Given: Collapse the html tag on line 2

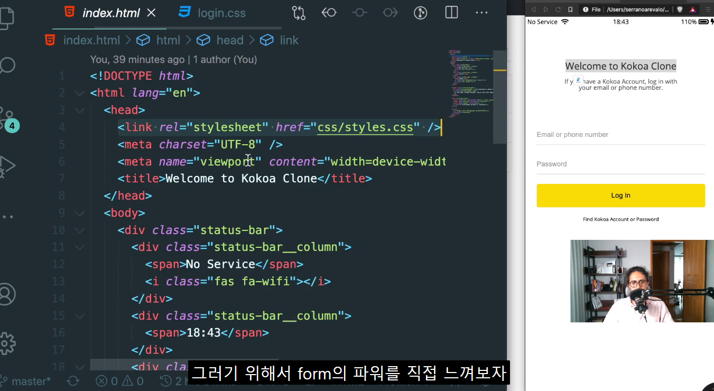Looking at the screenshot, I should [79, 93].
